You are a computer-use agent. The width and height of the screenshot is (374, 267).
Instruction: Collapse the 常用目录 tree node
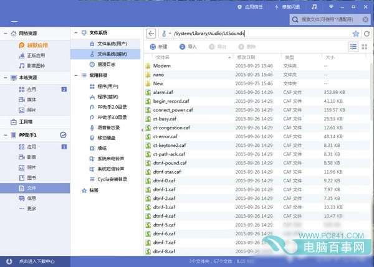coord(76,75)
